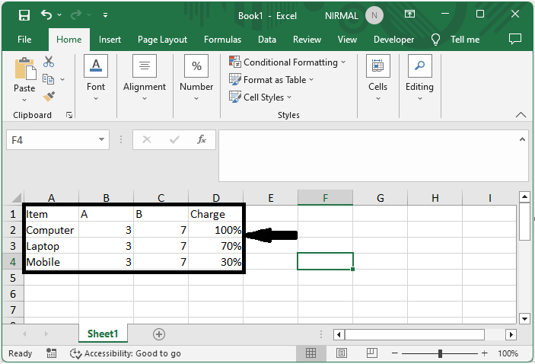Click the Insert Function fx icon
The height and width of the screenshot is (364, 535).
202,140
